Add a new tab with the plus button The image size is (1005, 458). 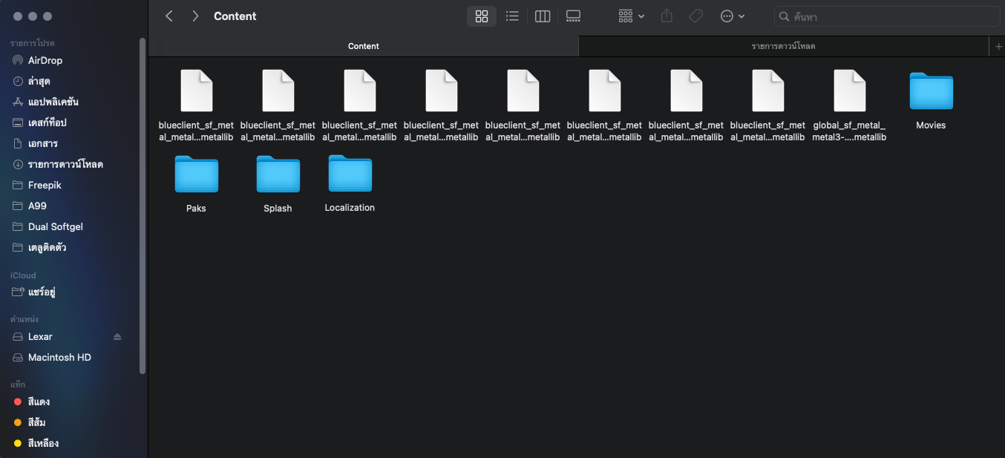[x=998, y=46]
